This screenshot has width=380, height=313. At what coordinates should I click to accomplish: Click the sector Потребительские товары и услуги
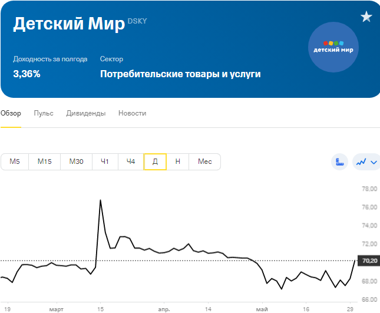coord(180,74)
